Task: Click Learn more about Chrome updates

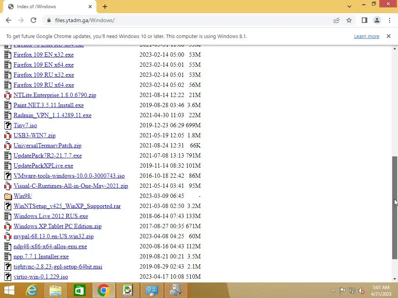Action: 367,36
